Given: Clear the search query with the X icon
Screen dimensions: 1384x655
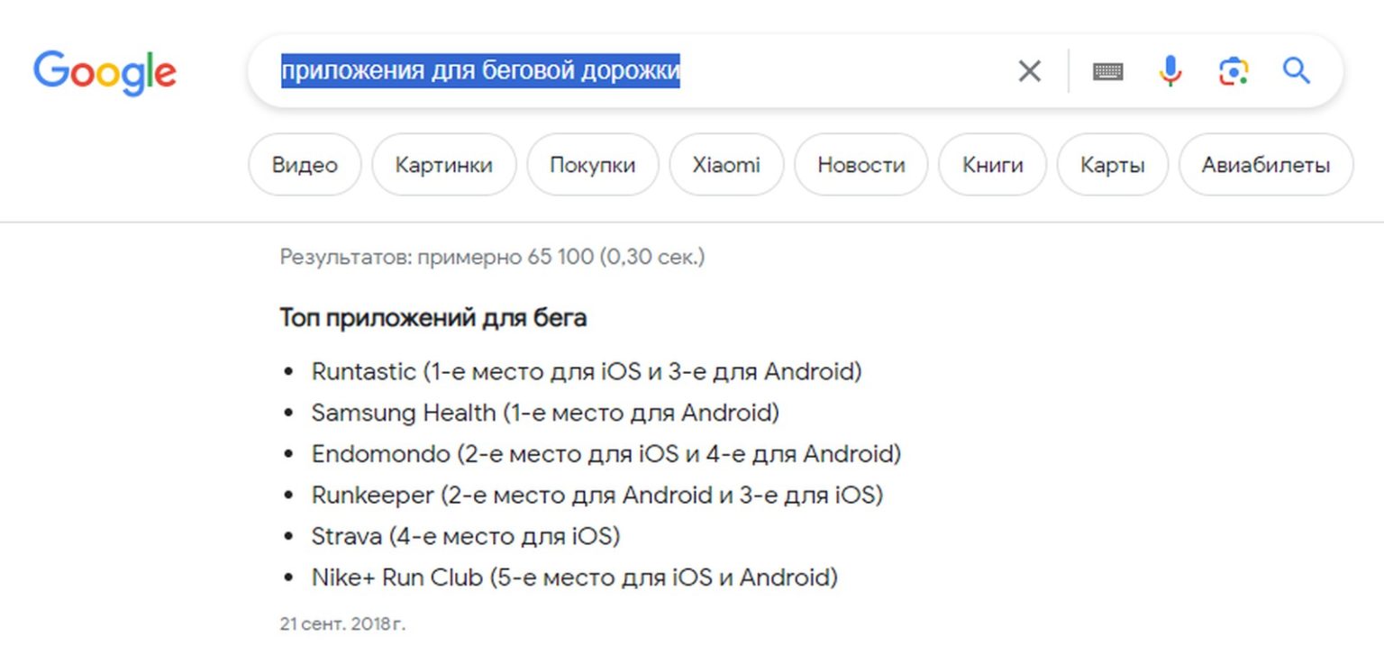Looking at the screenshot, I should 1029,71.
